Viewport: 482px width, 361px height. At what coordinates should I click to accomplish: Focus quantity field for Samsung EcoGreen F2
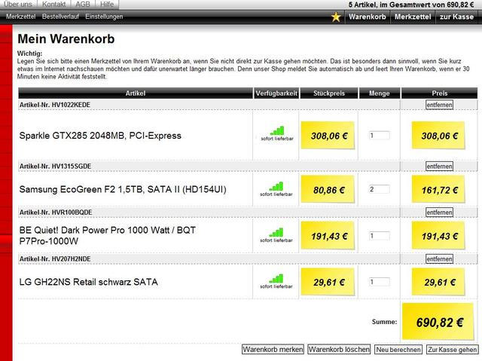380,189
